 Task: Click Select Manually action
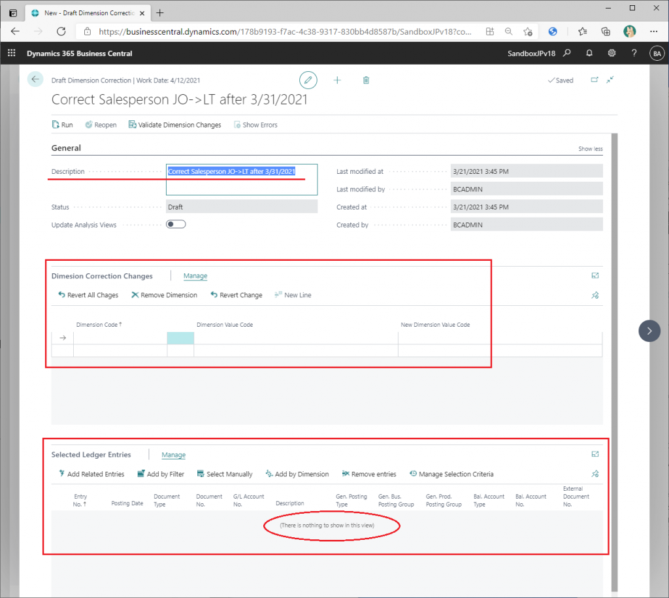tap(224, 474)
